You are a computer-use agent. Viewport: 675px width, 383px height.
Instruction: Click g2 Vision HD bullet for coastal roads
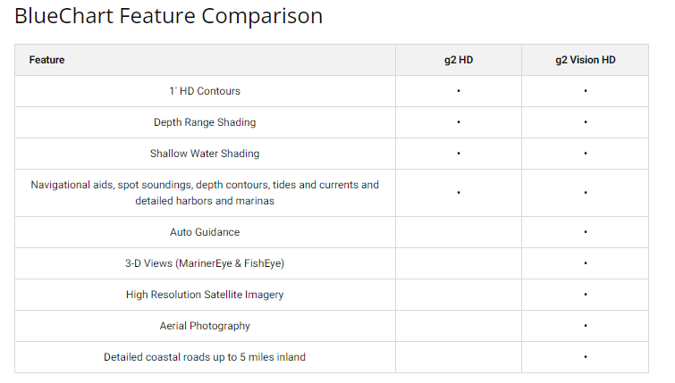point(585,357)
